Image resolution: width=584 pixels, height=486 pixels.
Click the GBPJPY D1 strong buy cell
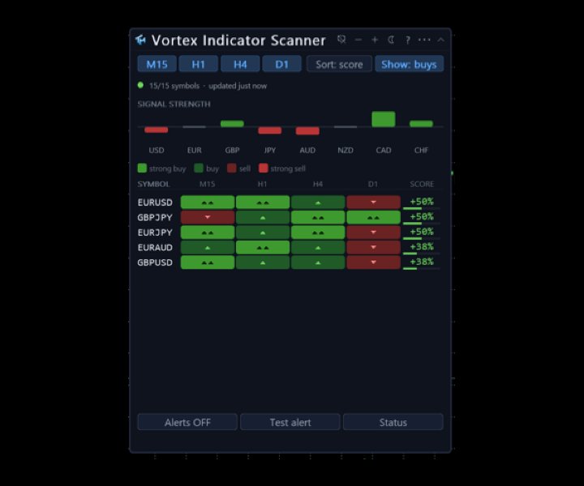click(x=374, y=217)
